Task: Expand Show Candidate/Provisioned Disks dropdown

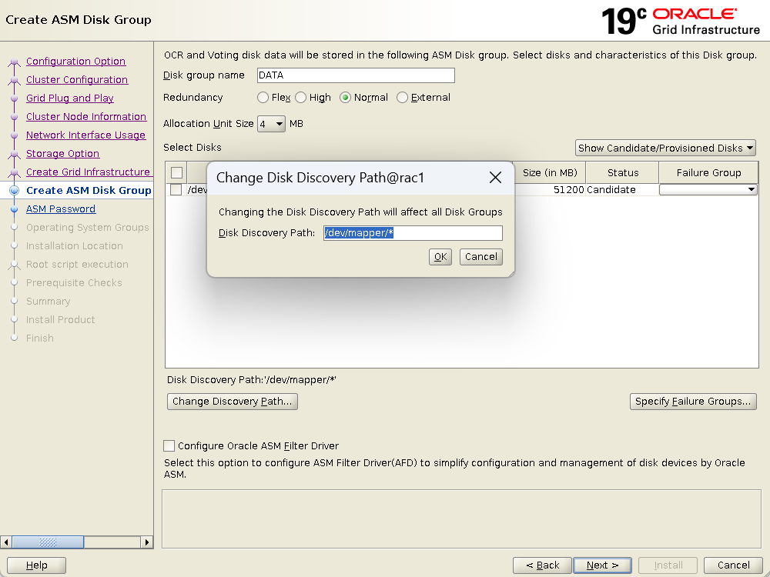Action: pyautogui.click(x=665, y=148)
